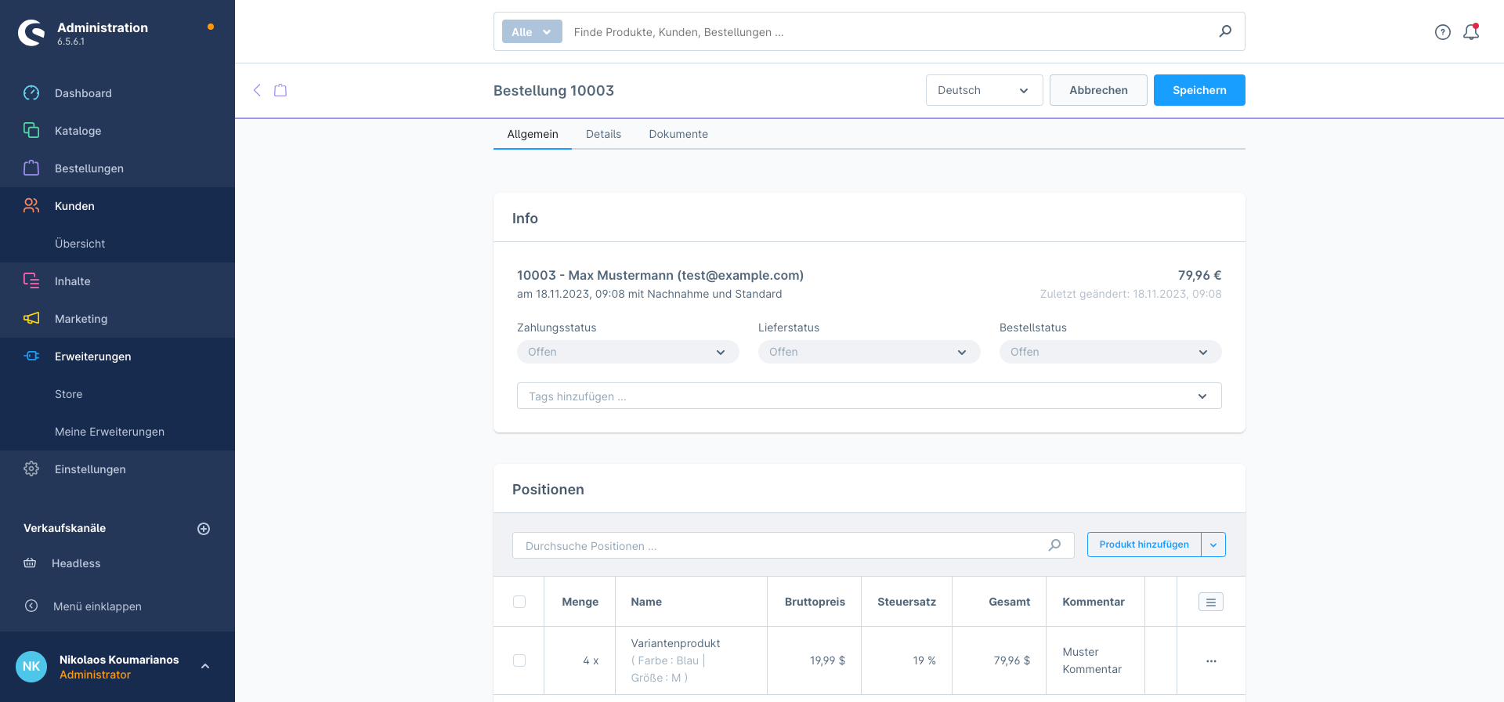The image size is (1504, 702).
Task: Click the collapse menu arrow icon
Action: (x=31, y=606)
